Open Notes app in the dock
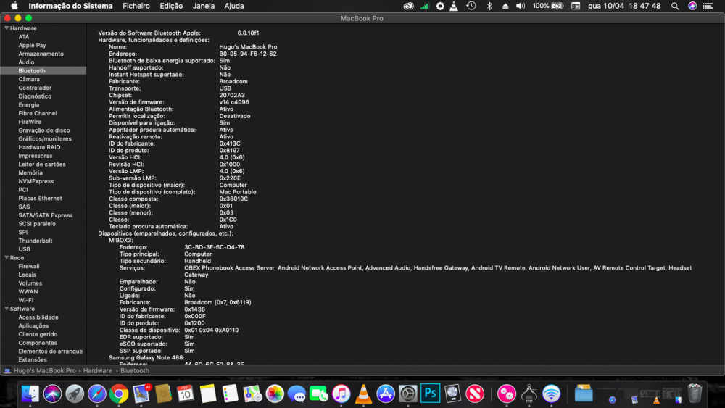 [207, 394]
